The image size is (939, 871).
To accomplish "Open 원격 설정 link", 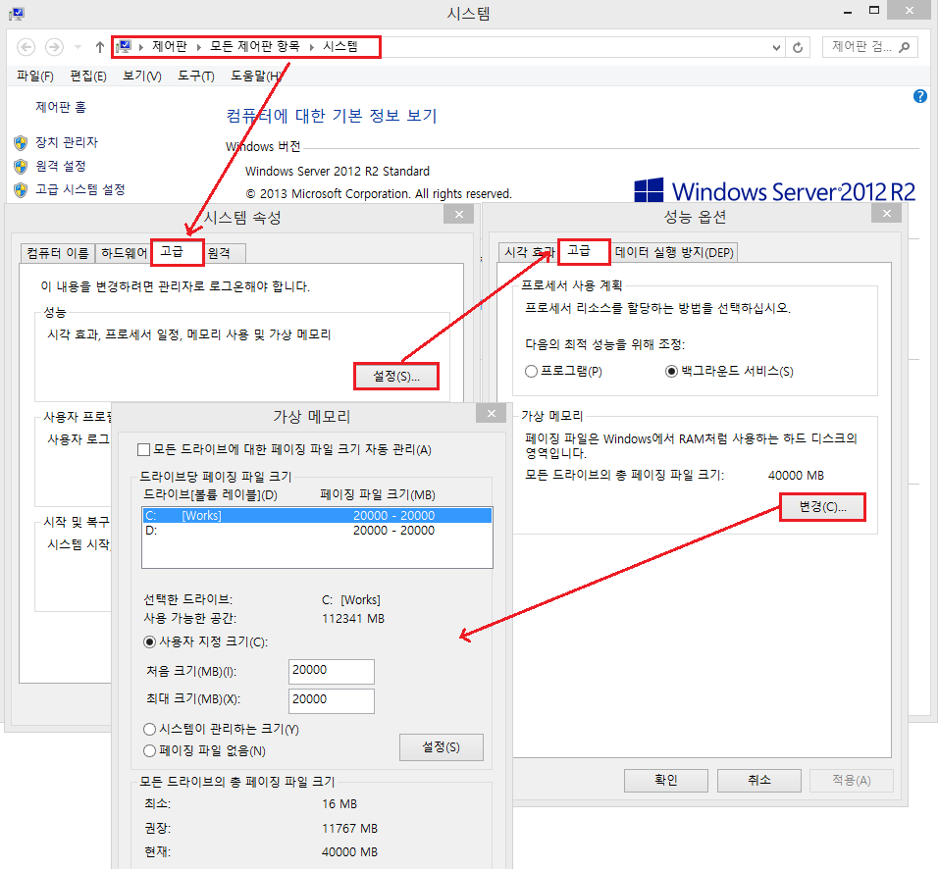I will (61, 167).
